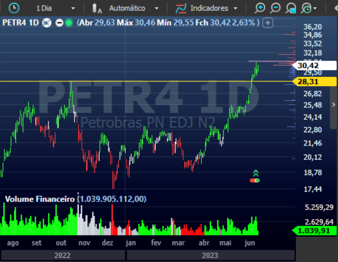The image size is (338, 262).
Task: Click the jan month label
Action: tap(130, 243)
